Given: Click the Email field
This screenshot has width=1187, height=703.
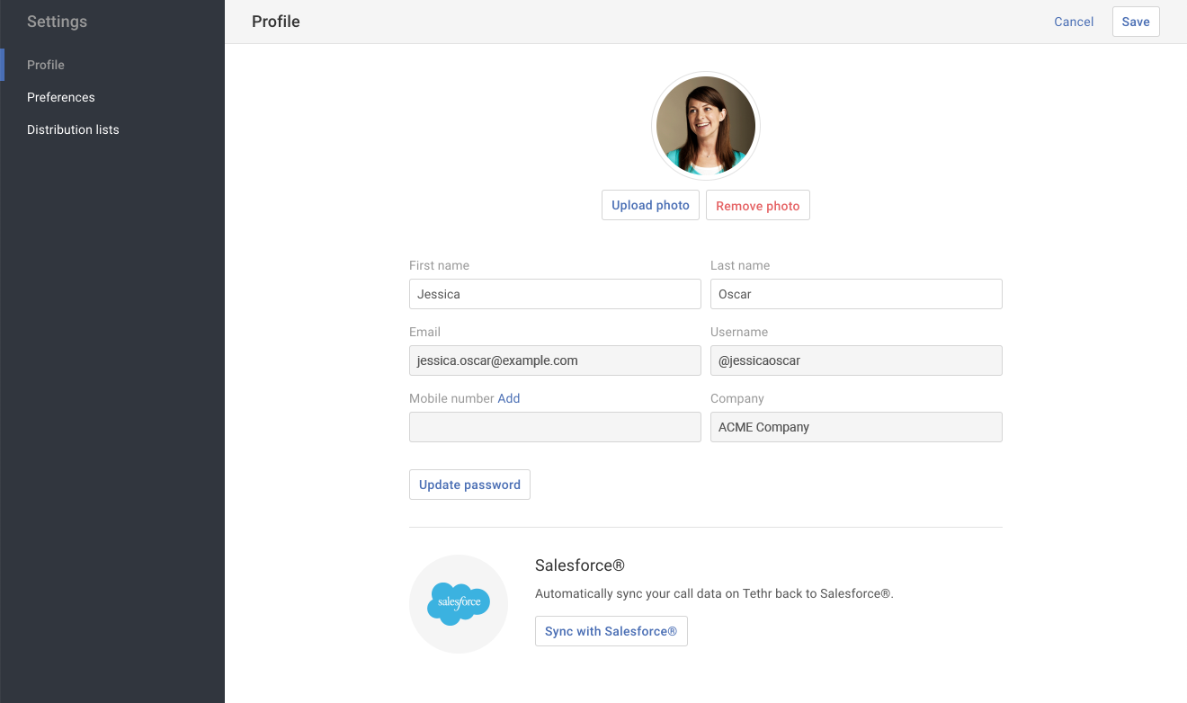Looking at the screenshot, I should click(x=555, y=360).
